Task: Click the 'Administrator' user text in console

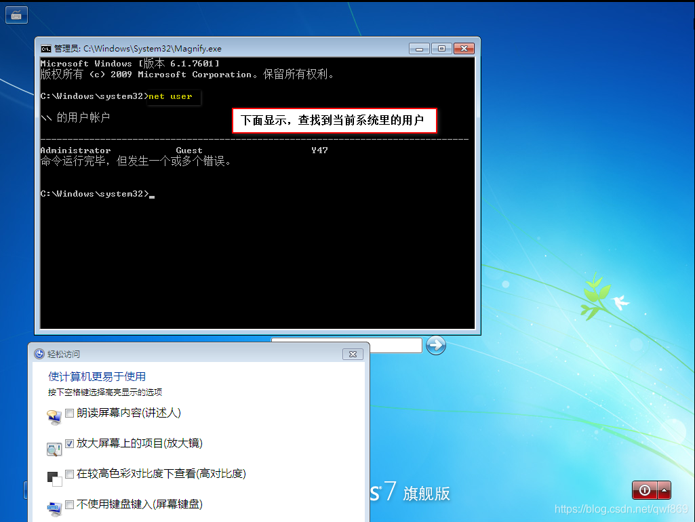Action: [75, 150]
